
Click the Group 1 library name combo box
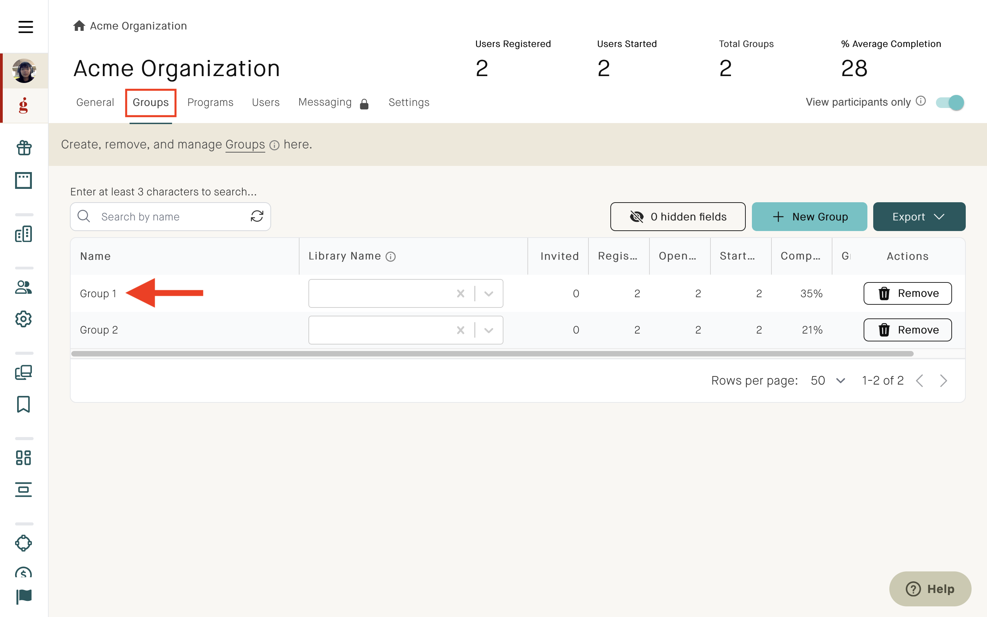406,293
